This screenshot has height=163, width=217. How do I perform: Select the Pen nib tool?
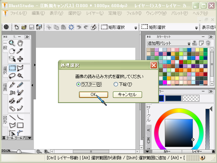coord(12,85)
